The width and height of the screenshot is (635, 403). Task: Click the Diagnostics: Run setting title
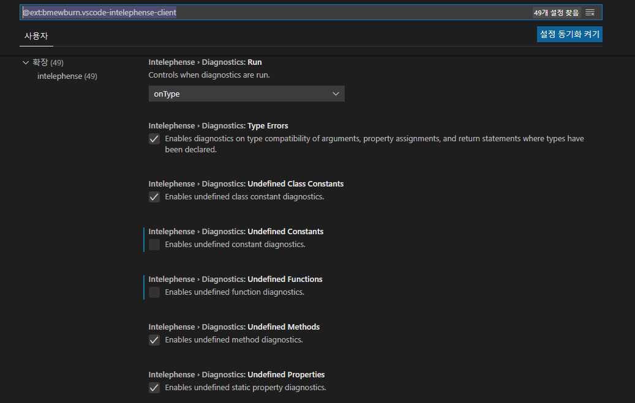(x=205, y=62)
